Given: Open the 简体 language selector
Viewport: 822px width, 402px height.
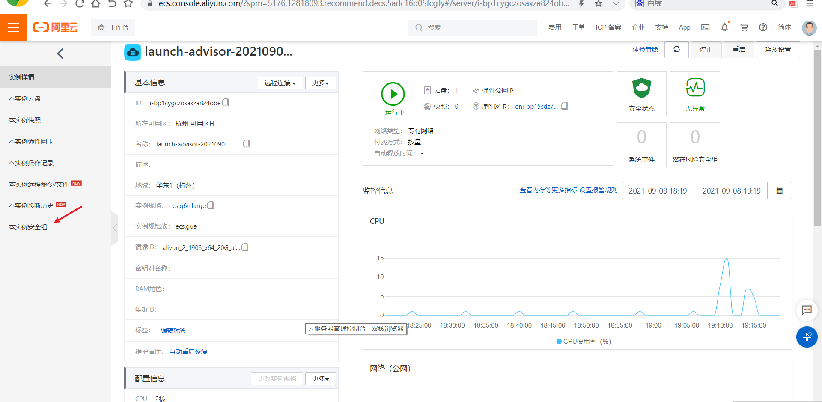Looking at the screenshot, I should pyautogui.click(x=784, y=27).
